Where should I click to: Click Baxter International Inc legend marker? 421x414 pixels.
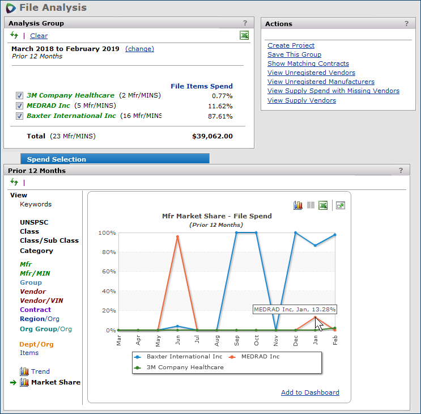coord(138,357)
